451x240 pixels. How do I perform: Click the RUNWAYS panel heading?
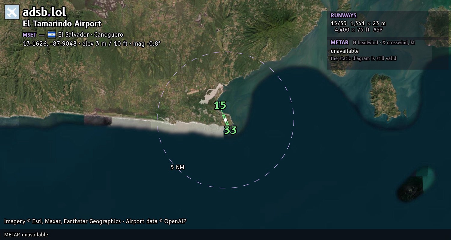point(343,16)
